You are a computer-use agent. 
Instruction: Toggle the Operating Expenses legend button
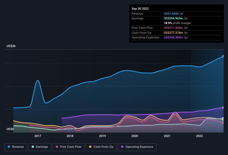(x=137, y=147)
